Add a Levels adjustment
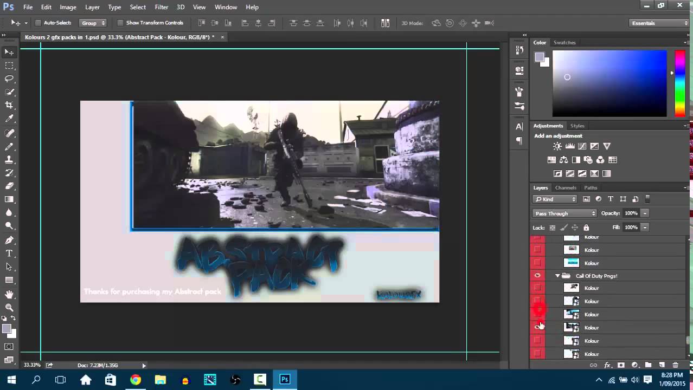This screenshot has height=390, width=693. pos(570,146)
